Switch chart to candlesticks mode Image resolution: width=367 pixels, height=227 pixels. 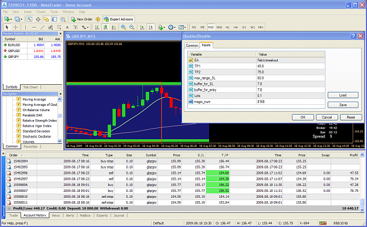click(105, 27)
